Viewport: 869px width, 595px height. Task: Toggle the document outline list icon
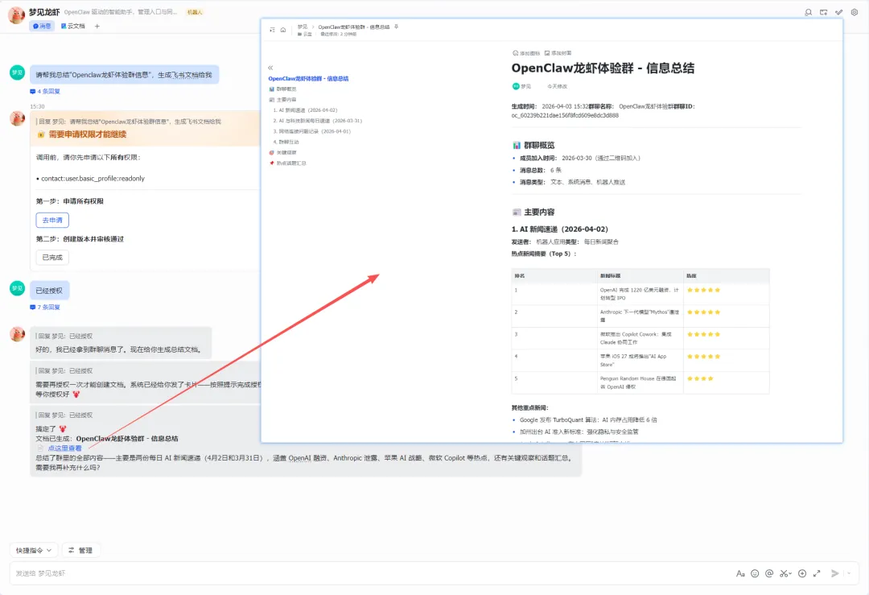[x=272, y=30]
